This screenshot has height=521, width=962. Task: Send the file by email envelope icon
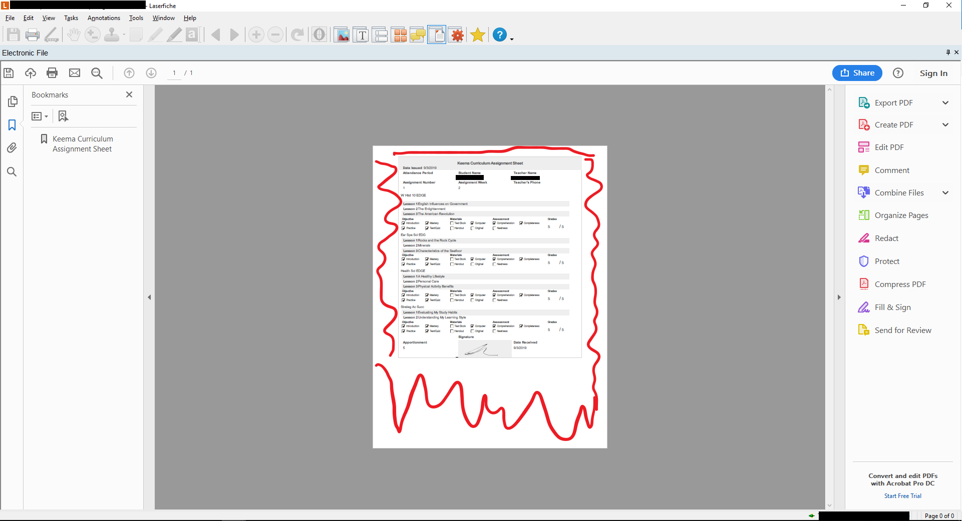pyautogui.click(x=75, y=73)
